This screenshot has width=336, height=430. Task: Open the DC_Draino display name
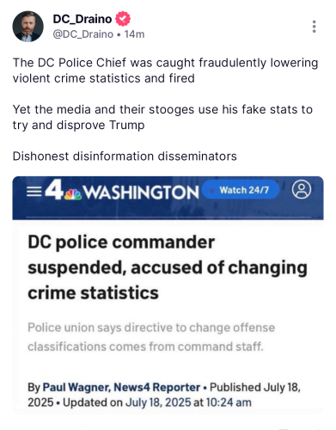(82, 19)
